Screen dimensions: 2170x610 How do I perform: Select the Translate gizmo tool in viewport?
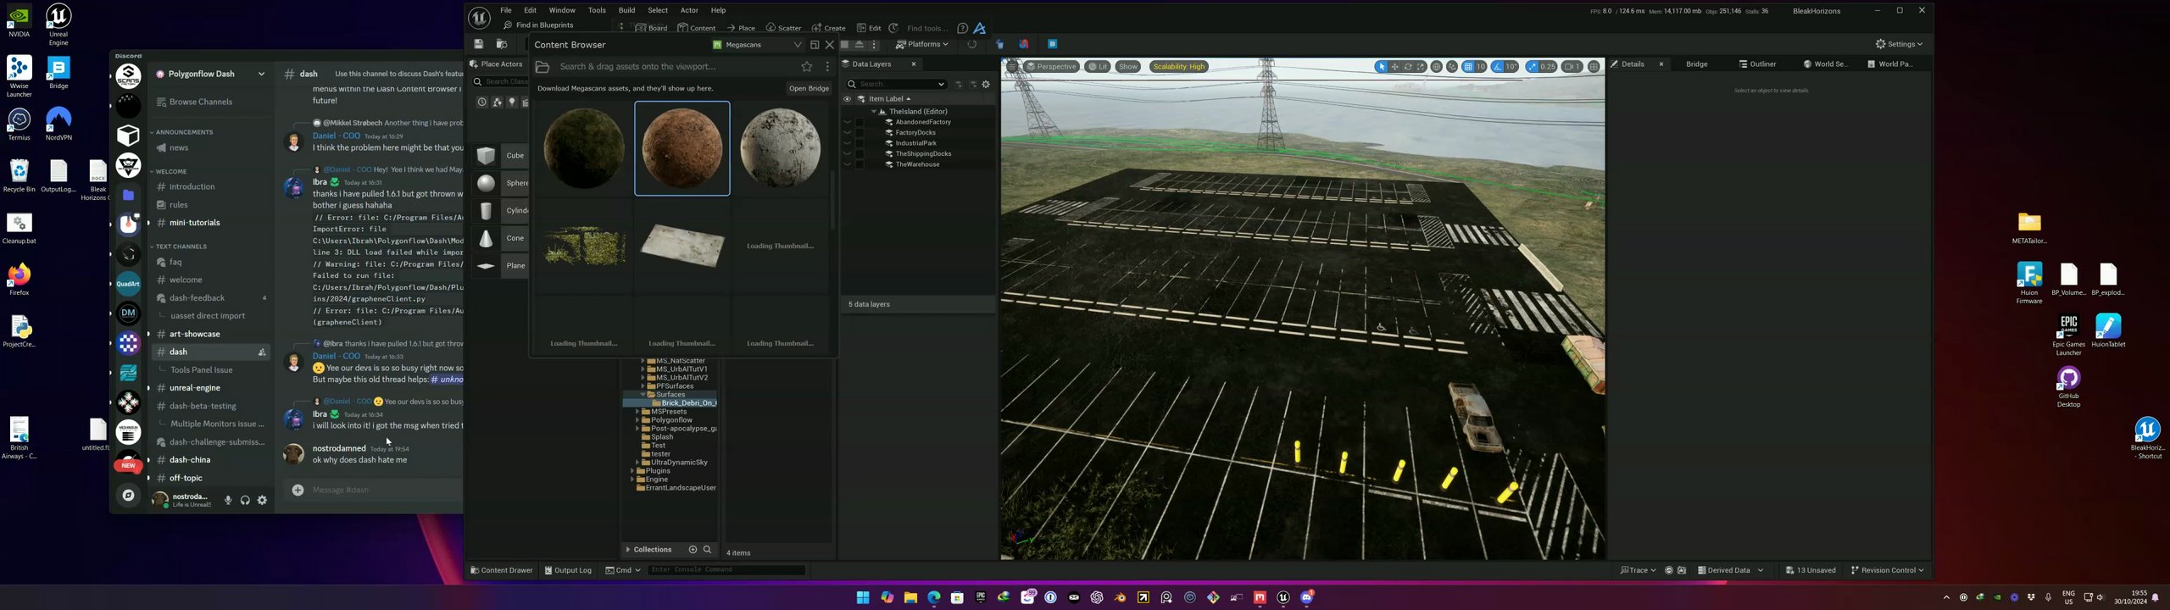point(1394,67)
